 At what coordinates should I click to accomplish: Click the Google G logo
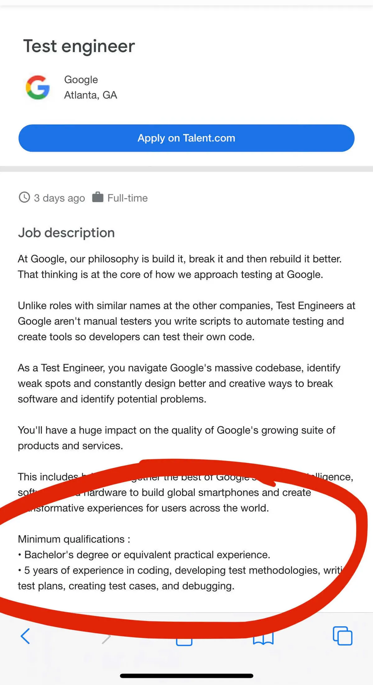tap(38, 87)
